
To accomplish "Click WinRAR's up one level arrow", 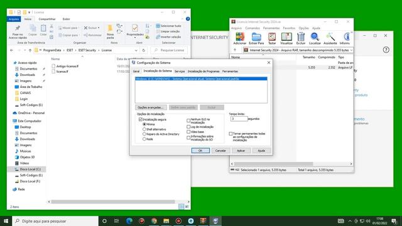I will pyautogui.click(x=235, y=50).
